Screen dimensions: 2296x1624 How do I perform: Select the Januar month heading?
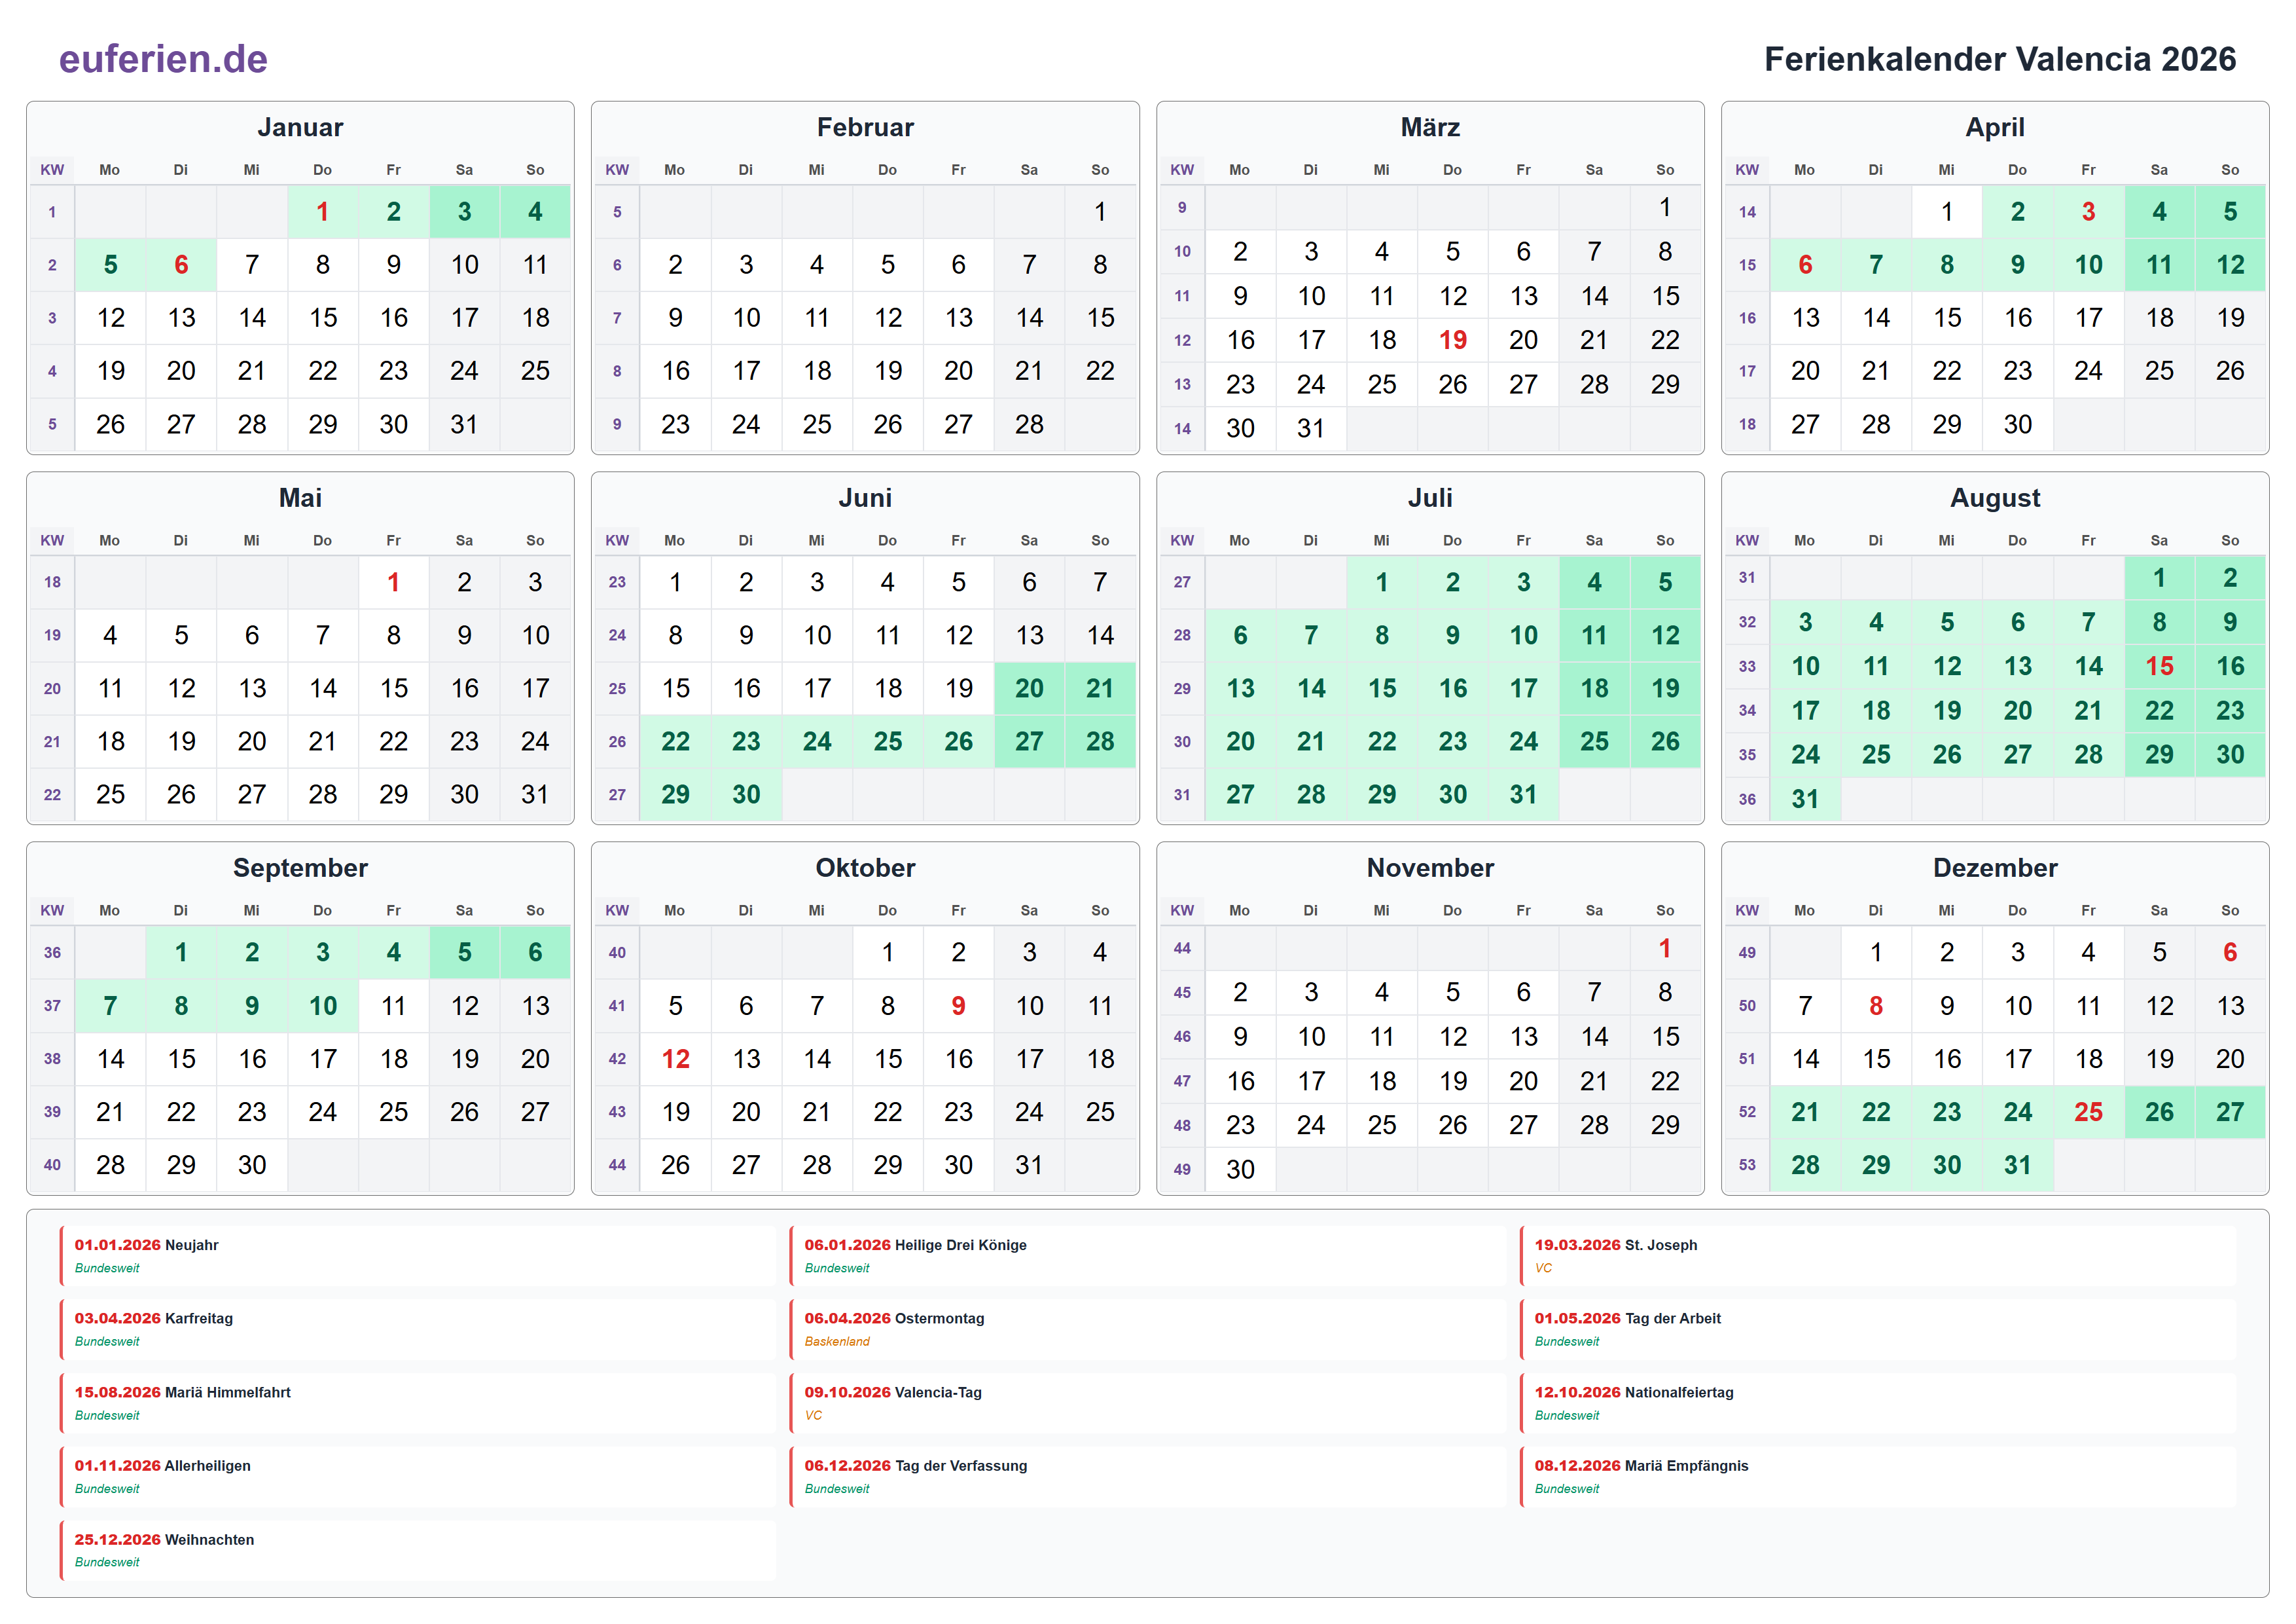click(x=300, y=127)
